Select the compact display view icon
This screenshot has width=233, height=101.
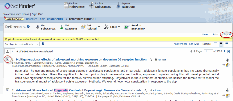click(215, 43)
